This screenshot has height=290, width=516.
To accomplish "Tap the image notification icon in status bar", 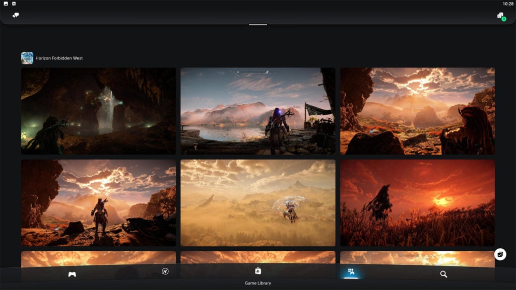I will [x=6, y=4].
